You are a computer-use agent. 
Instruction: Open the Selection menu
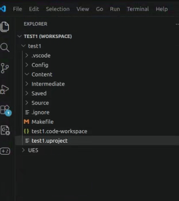[x=58, y=9]
